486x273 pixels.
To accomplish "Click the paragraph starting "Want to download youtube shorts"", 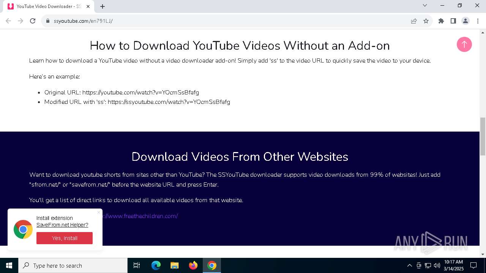I will pyautogui.click(x=235, y=180).
